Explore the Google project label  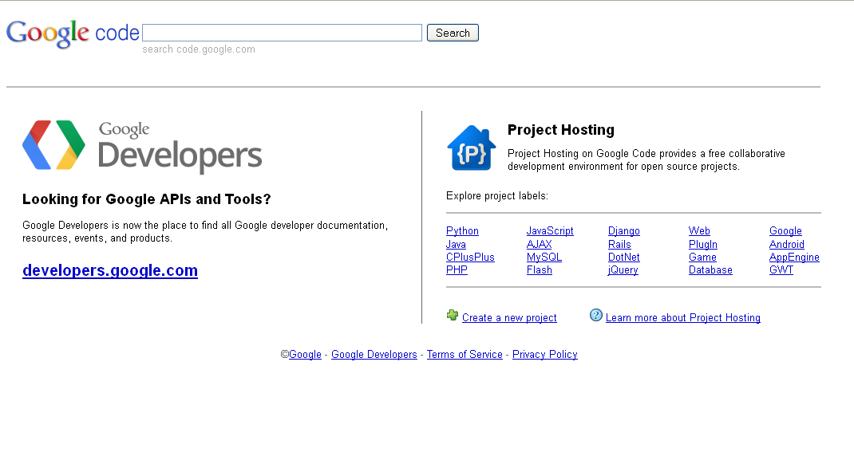coord(785,230)
